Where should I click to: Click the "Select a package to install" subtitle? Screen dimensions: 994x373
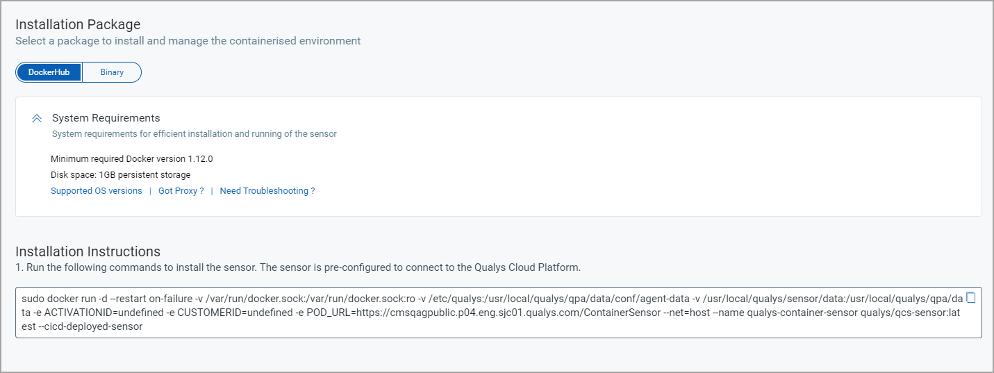click(x=188, y=41)
